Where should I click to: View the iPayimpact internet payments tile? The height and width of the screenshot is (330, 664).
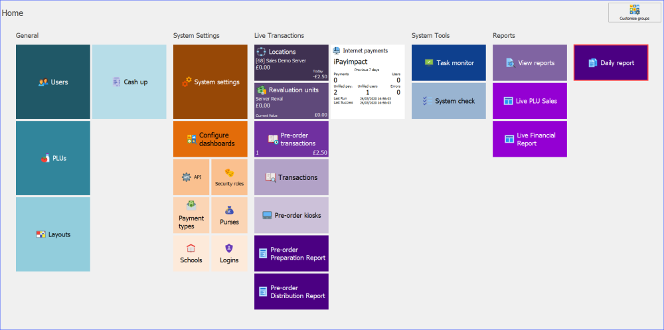[367, 82]
